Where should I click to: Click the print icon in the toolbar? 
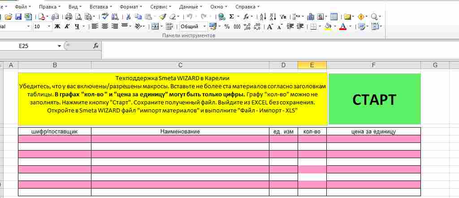pos(69,17)
